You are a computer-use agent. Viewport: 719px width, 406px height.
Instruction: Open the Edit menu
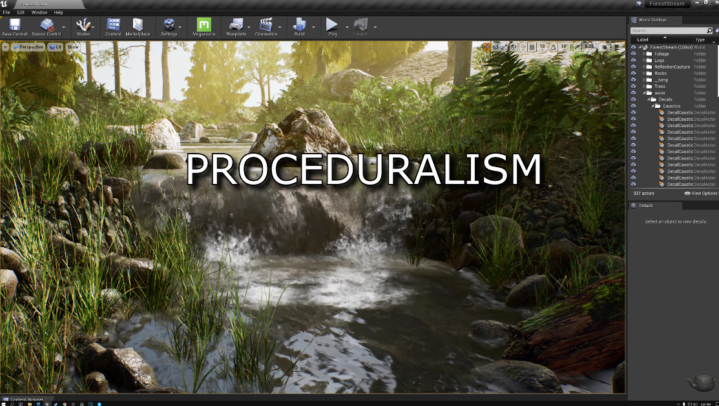21,12
